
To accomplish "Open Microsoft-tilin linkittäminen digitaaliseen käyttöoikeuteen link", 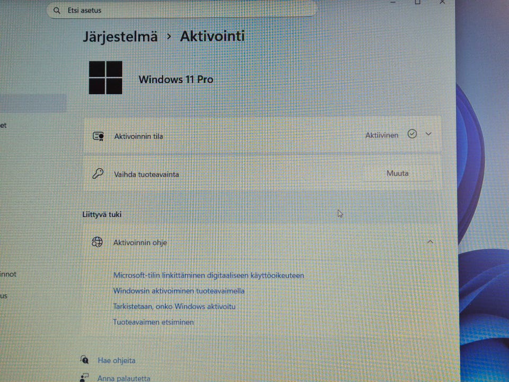I will point(209,275).
